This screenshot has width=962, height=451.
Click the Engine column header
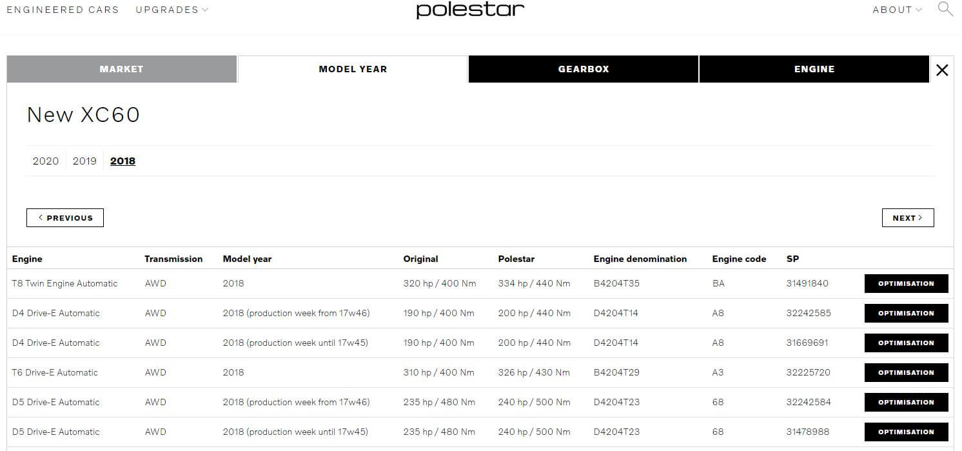27,259
